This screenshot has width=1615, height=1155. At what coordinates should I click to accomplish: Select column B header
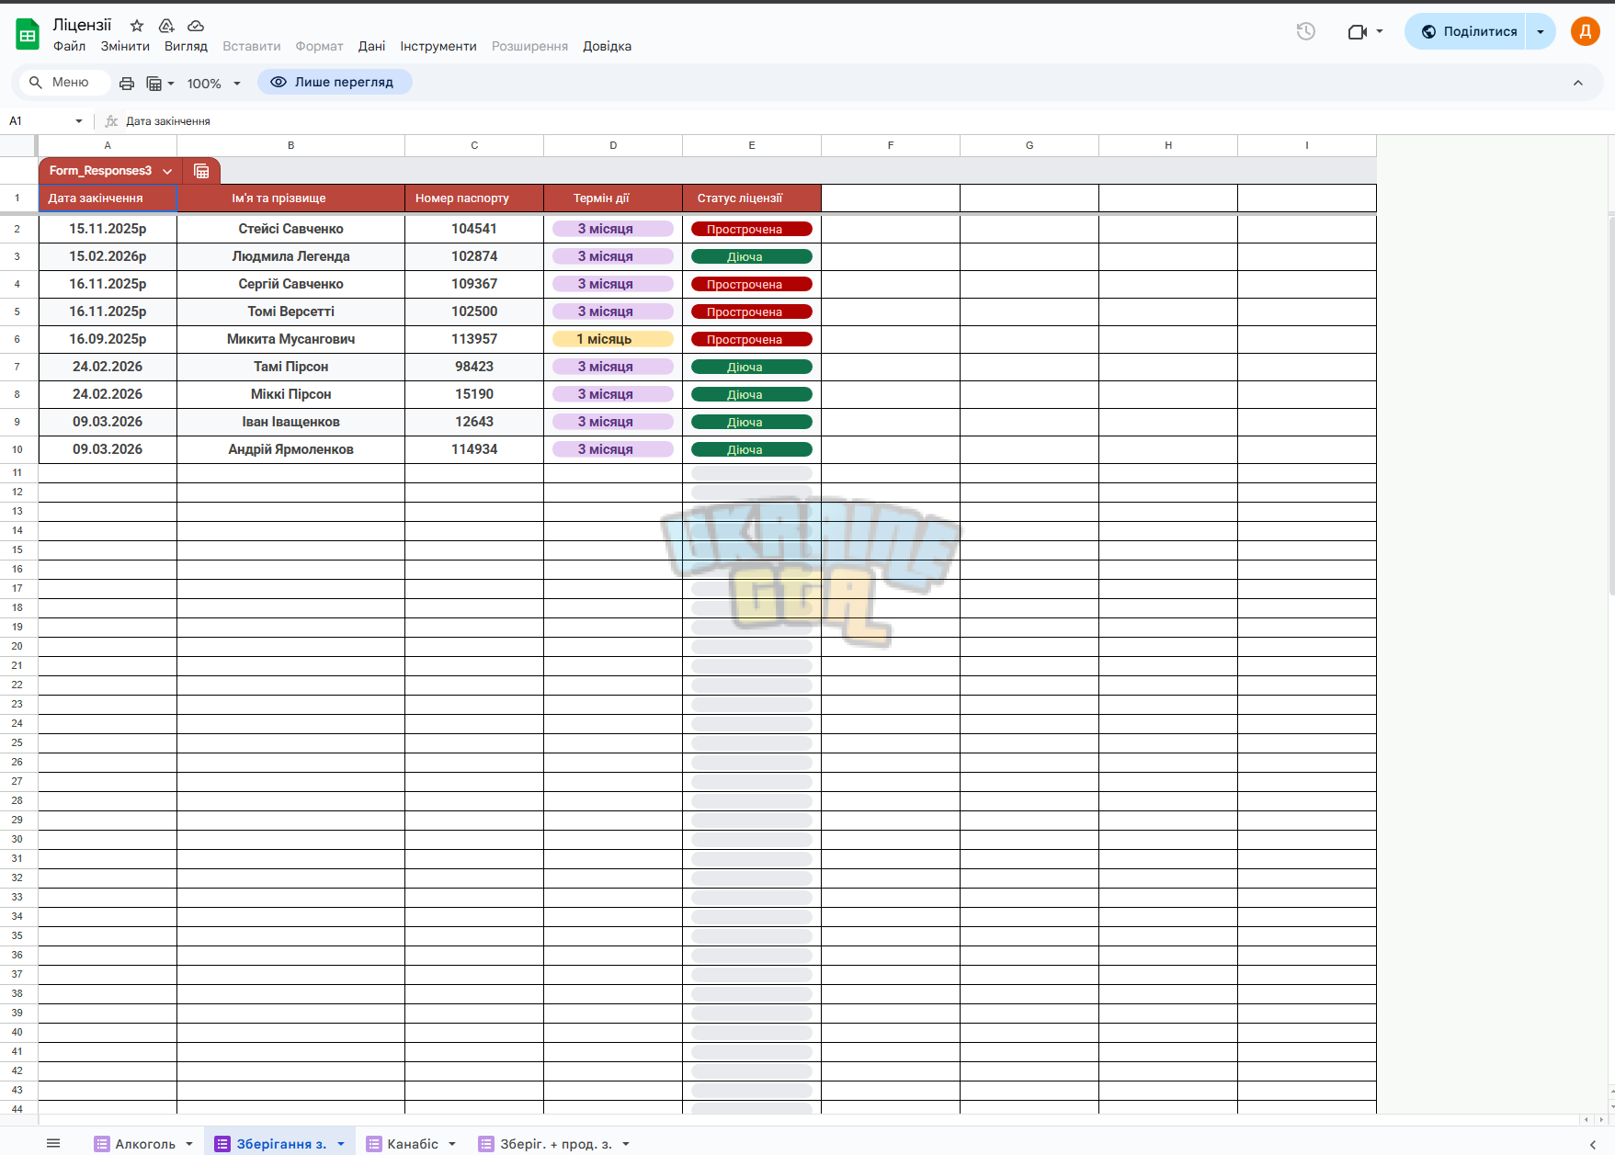click(x=290, y=145)
